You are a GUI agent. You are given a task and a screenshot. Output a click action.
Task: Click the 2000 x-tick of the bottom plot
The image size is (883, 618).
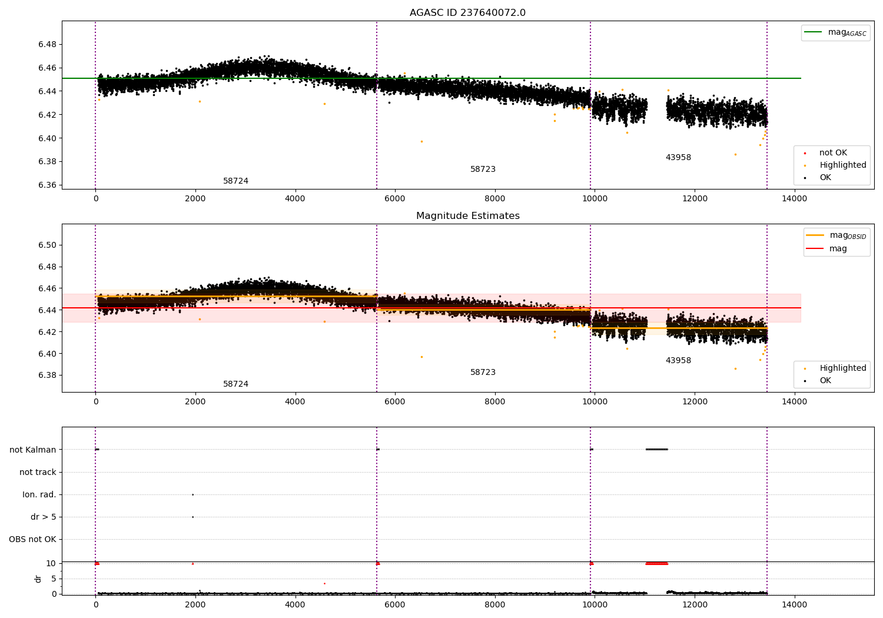pos(195,604)
